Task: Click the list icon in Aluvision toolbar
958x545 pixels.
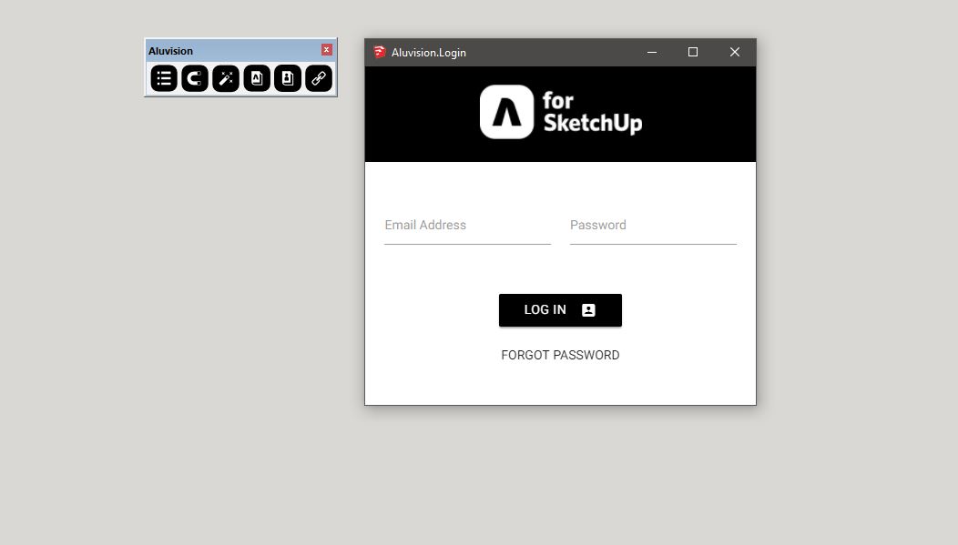Action: point(164,79)
